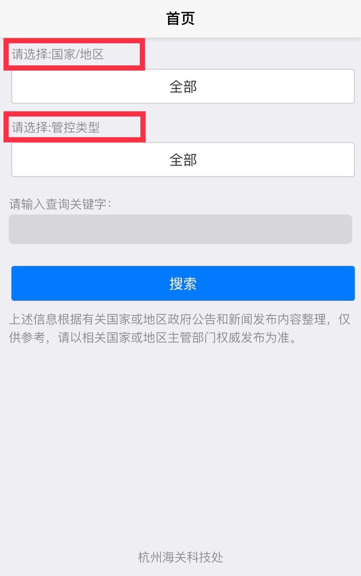This screenshot has height=576, width=361.
Task: Select the 全部 text in control-type selector
Action: coord(183,160)
